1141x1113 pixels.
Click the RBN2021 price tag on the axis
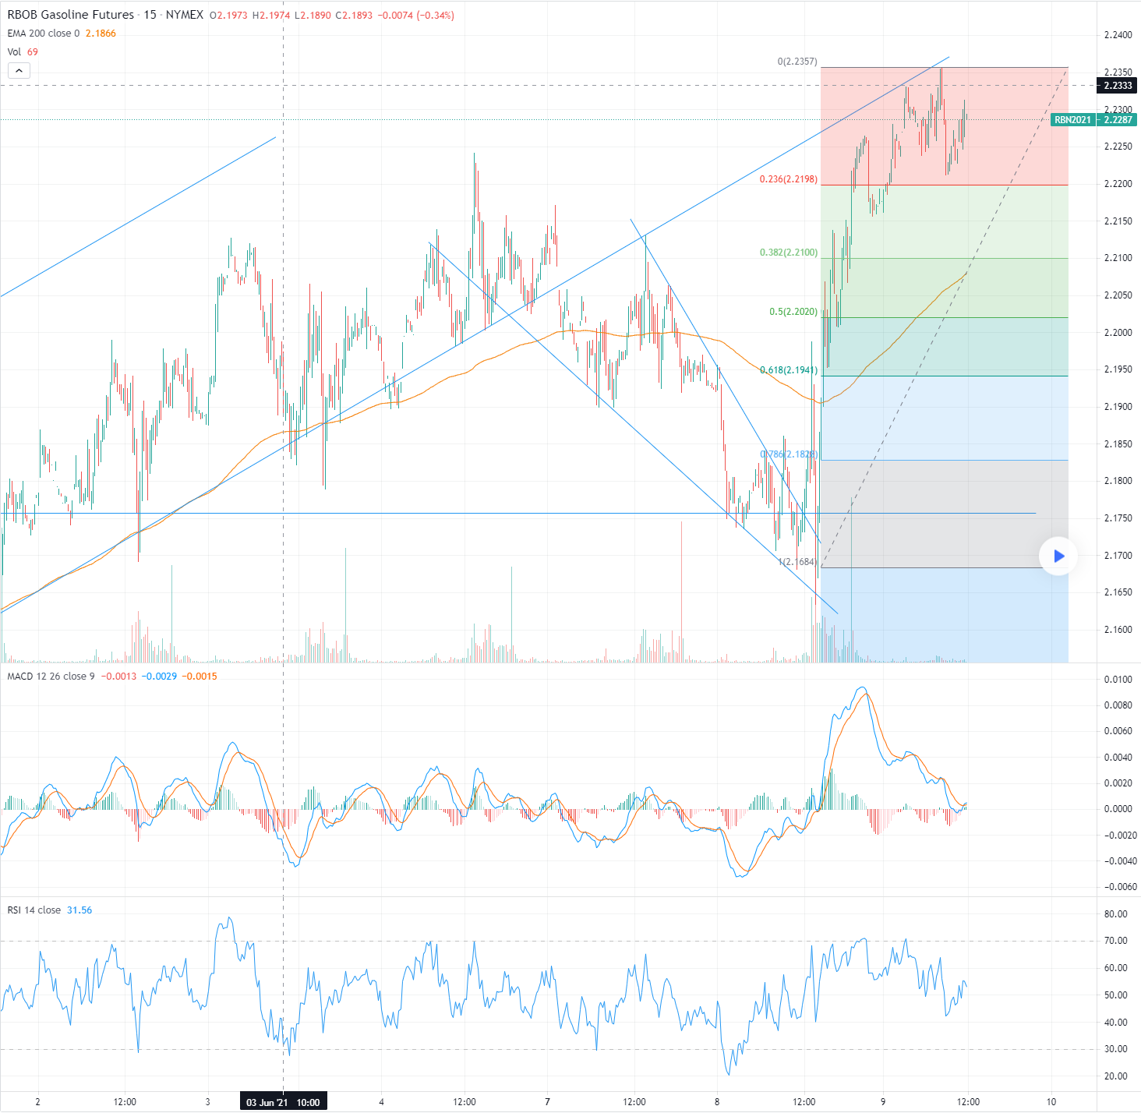click(x=1072, y=120)
